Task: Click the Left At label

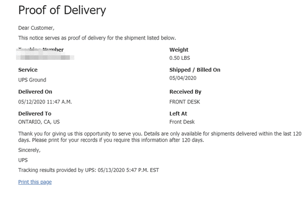Action: (178, 114)
